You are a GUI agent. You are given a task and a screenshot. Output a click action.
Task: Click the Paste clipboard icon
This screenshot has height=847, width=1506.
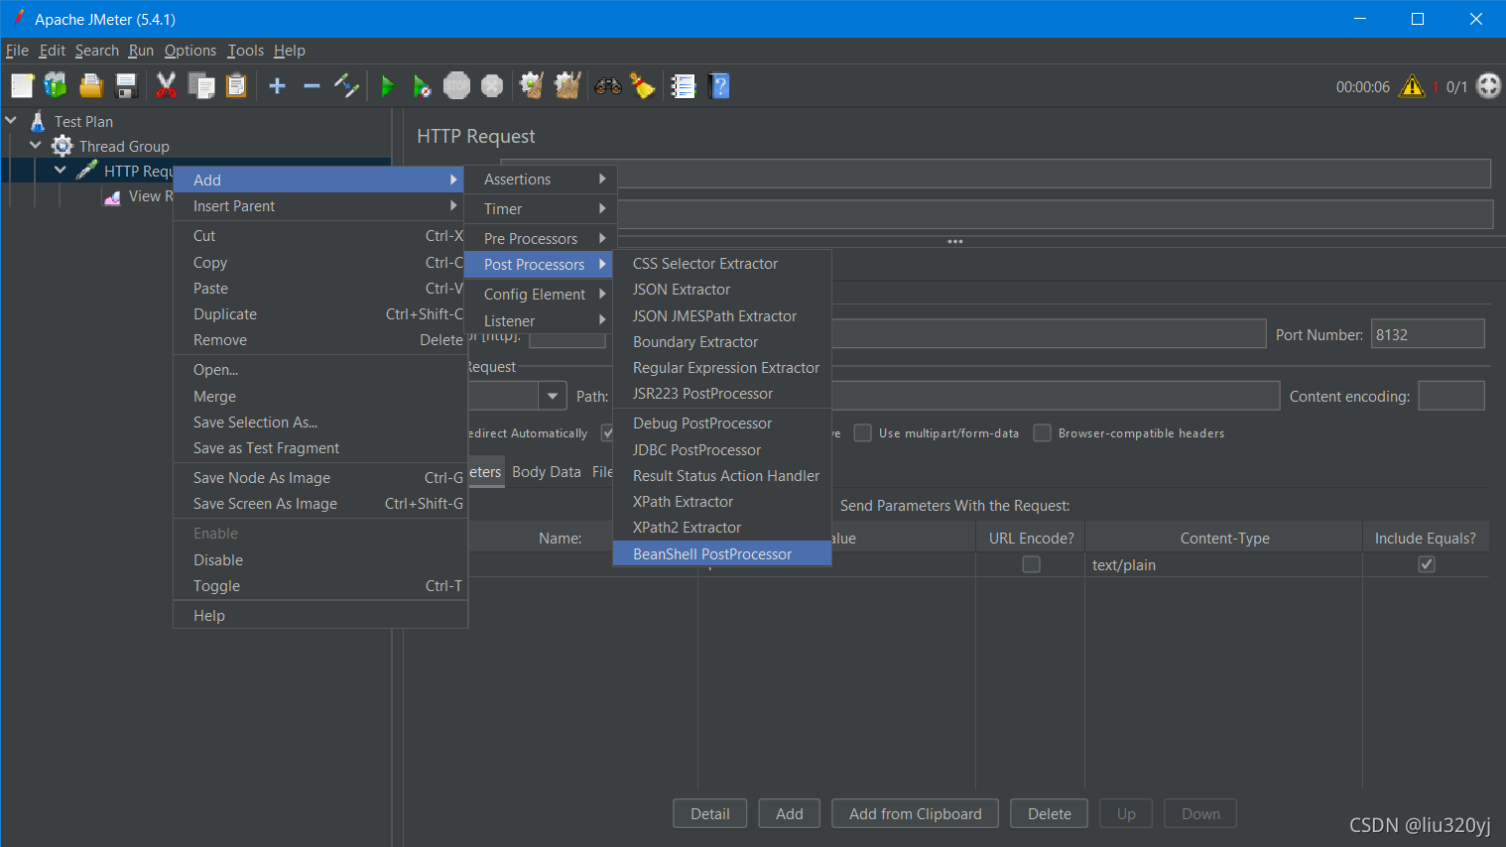click(x=236, y=86)
